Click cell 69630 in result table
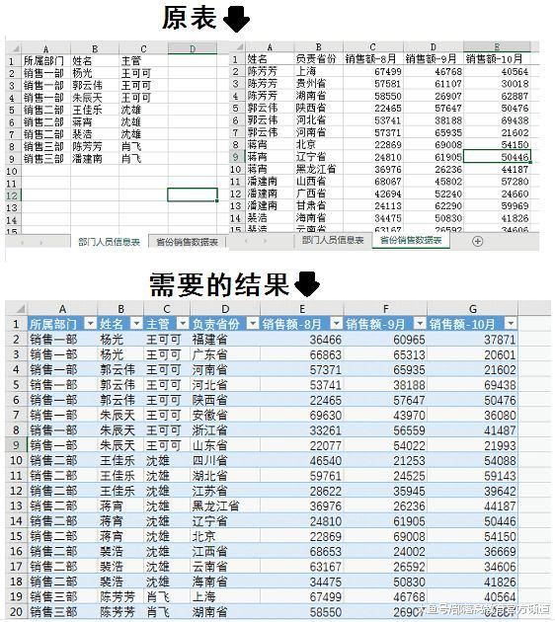The image size is (555, 622). [302, 415]
